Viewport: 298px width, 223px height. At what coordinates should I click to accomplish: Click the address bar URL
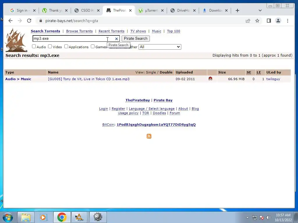(x=72, y=21)
